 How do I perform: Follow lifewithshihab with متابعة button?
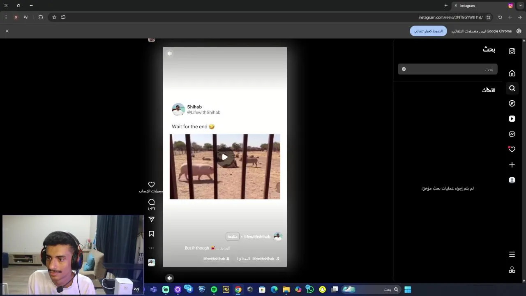(x=233, y=237)
